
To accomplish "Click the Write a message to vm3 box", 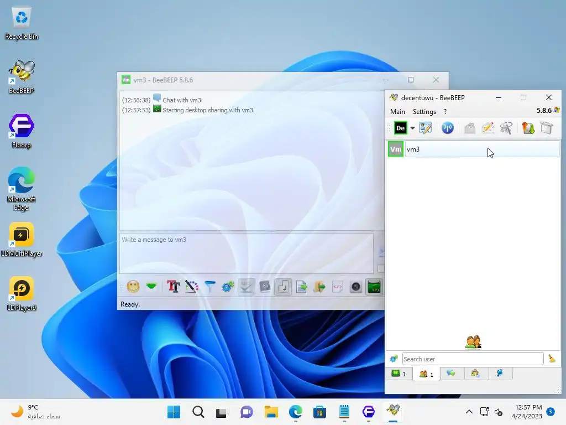I will tap(246, 253).
